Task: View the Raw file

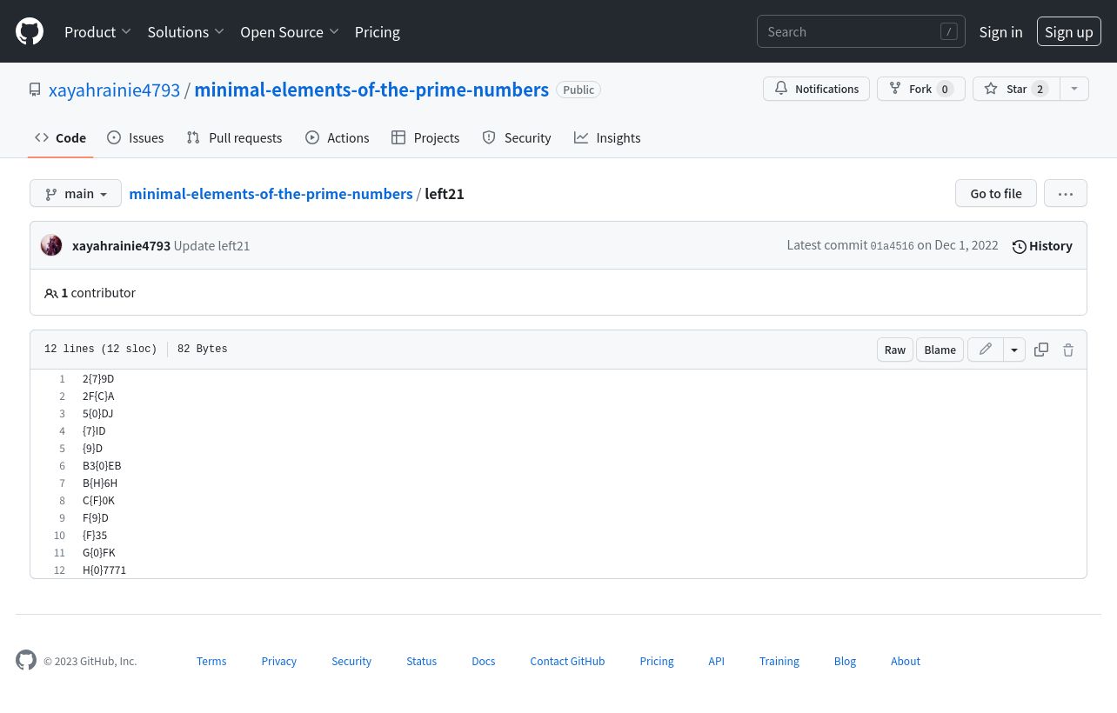Action: [x=895, y=350]
